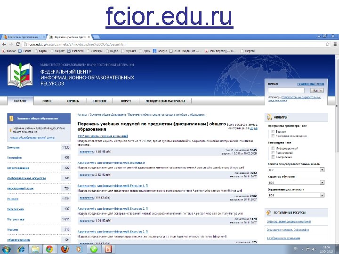This screenshot has width=339, height=254.
Task: Open Windows Start button
Action: click(x=6, y=249)
